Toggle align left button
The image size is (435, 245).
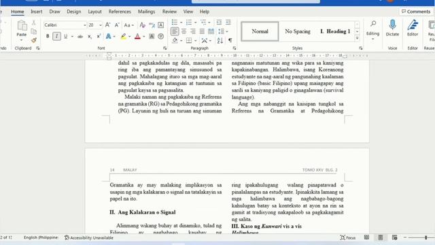(175, 31)
